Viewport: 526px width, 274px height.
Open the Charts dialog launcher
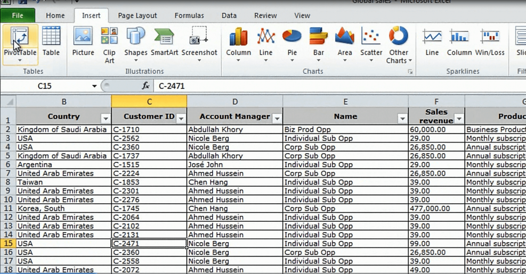[410, 71]
